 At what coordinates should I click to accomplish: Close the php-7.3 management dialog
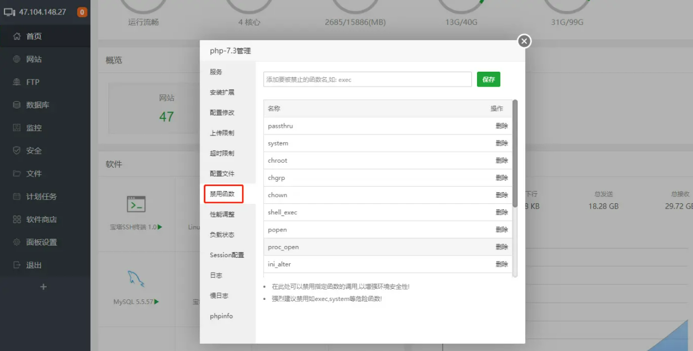pyautogui.click(x=524, y=41)
